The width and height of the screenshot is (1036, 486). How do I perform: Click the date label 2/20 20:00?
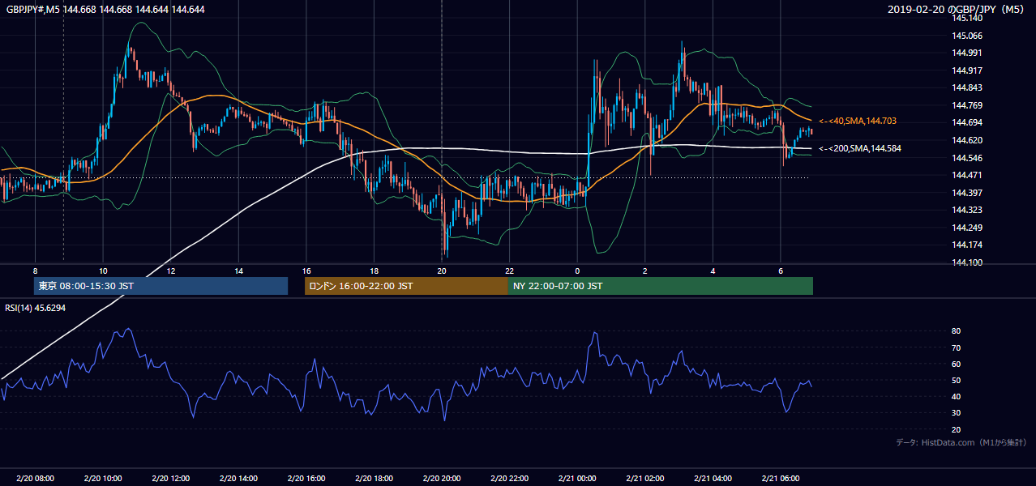442,479
